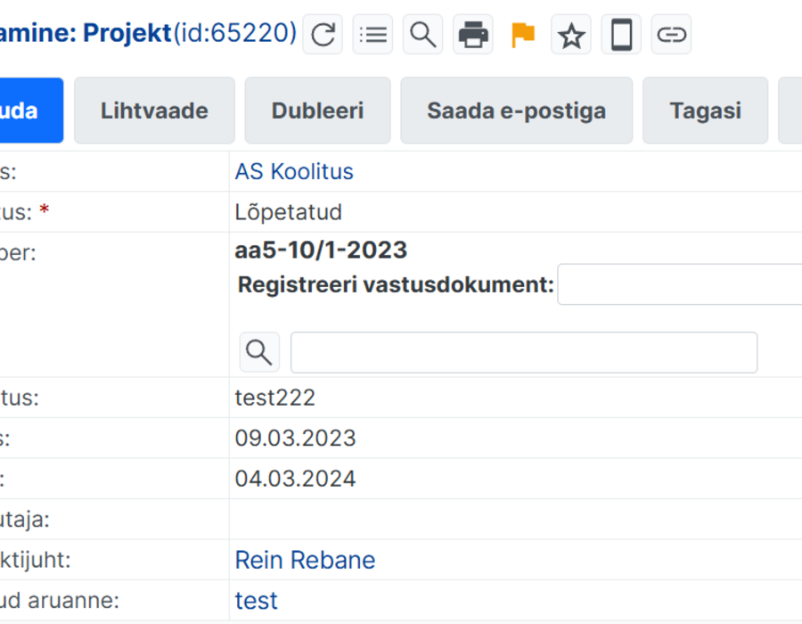Click the empty search field below the registration number
Image resolution: width=802 pixels, height=624 pixels.
[524, 352]
